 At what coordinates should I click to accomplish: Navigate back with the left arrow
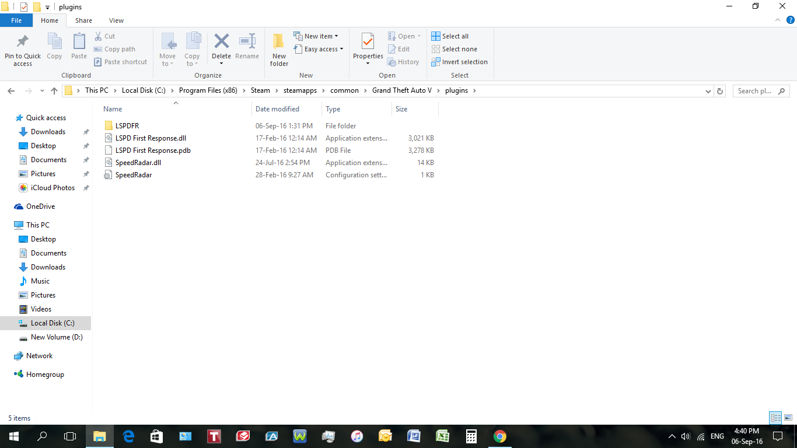[11, 91]
